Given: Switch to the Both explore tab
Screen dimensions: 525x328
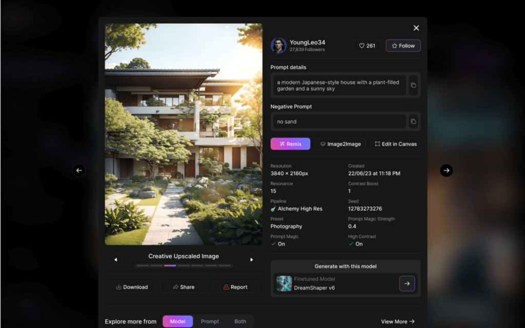Looking at the screenshot, I should (240, 321).
